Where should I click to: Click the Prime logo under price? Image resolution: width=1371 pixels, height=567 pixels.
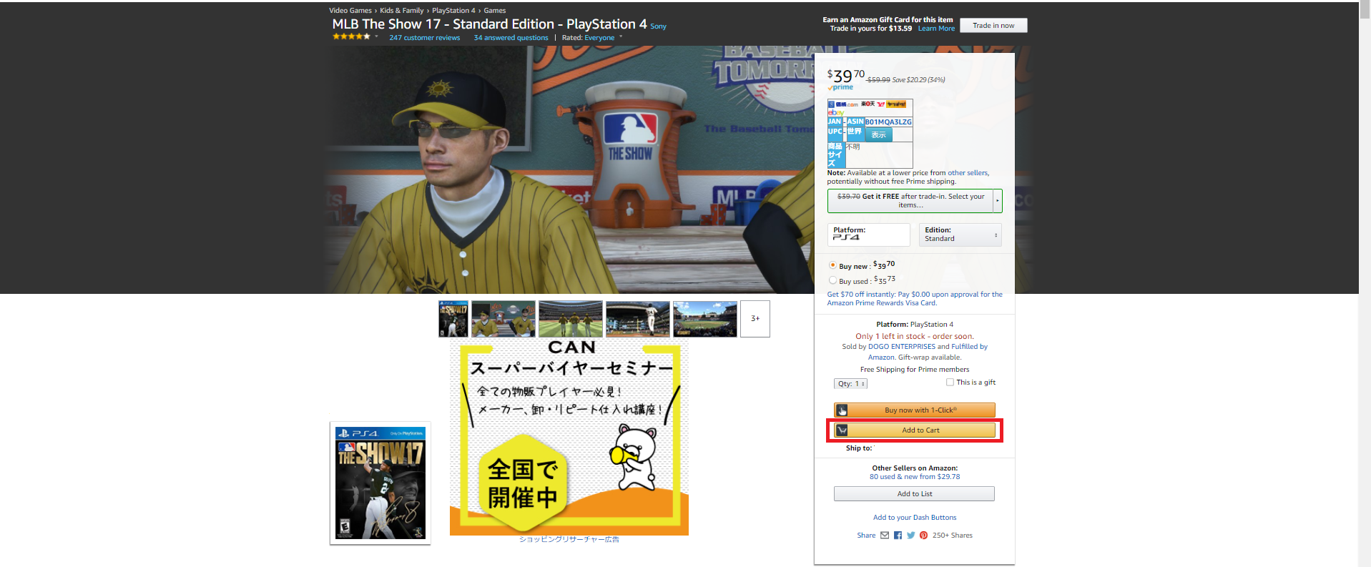(840, 87)
